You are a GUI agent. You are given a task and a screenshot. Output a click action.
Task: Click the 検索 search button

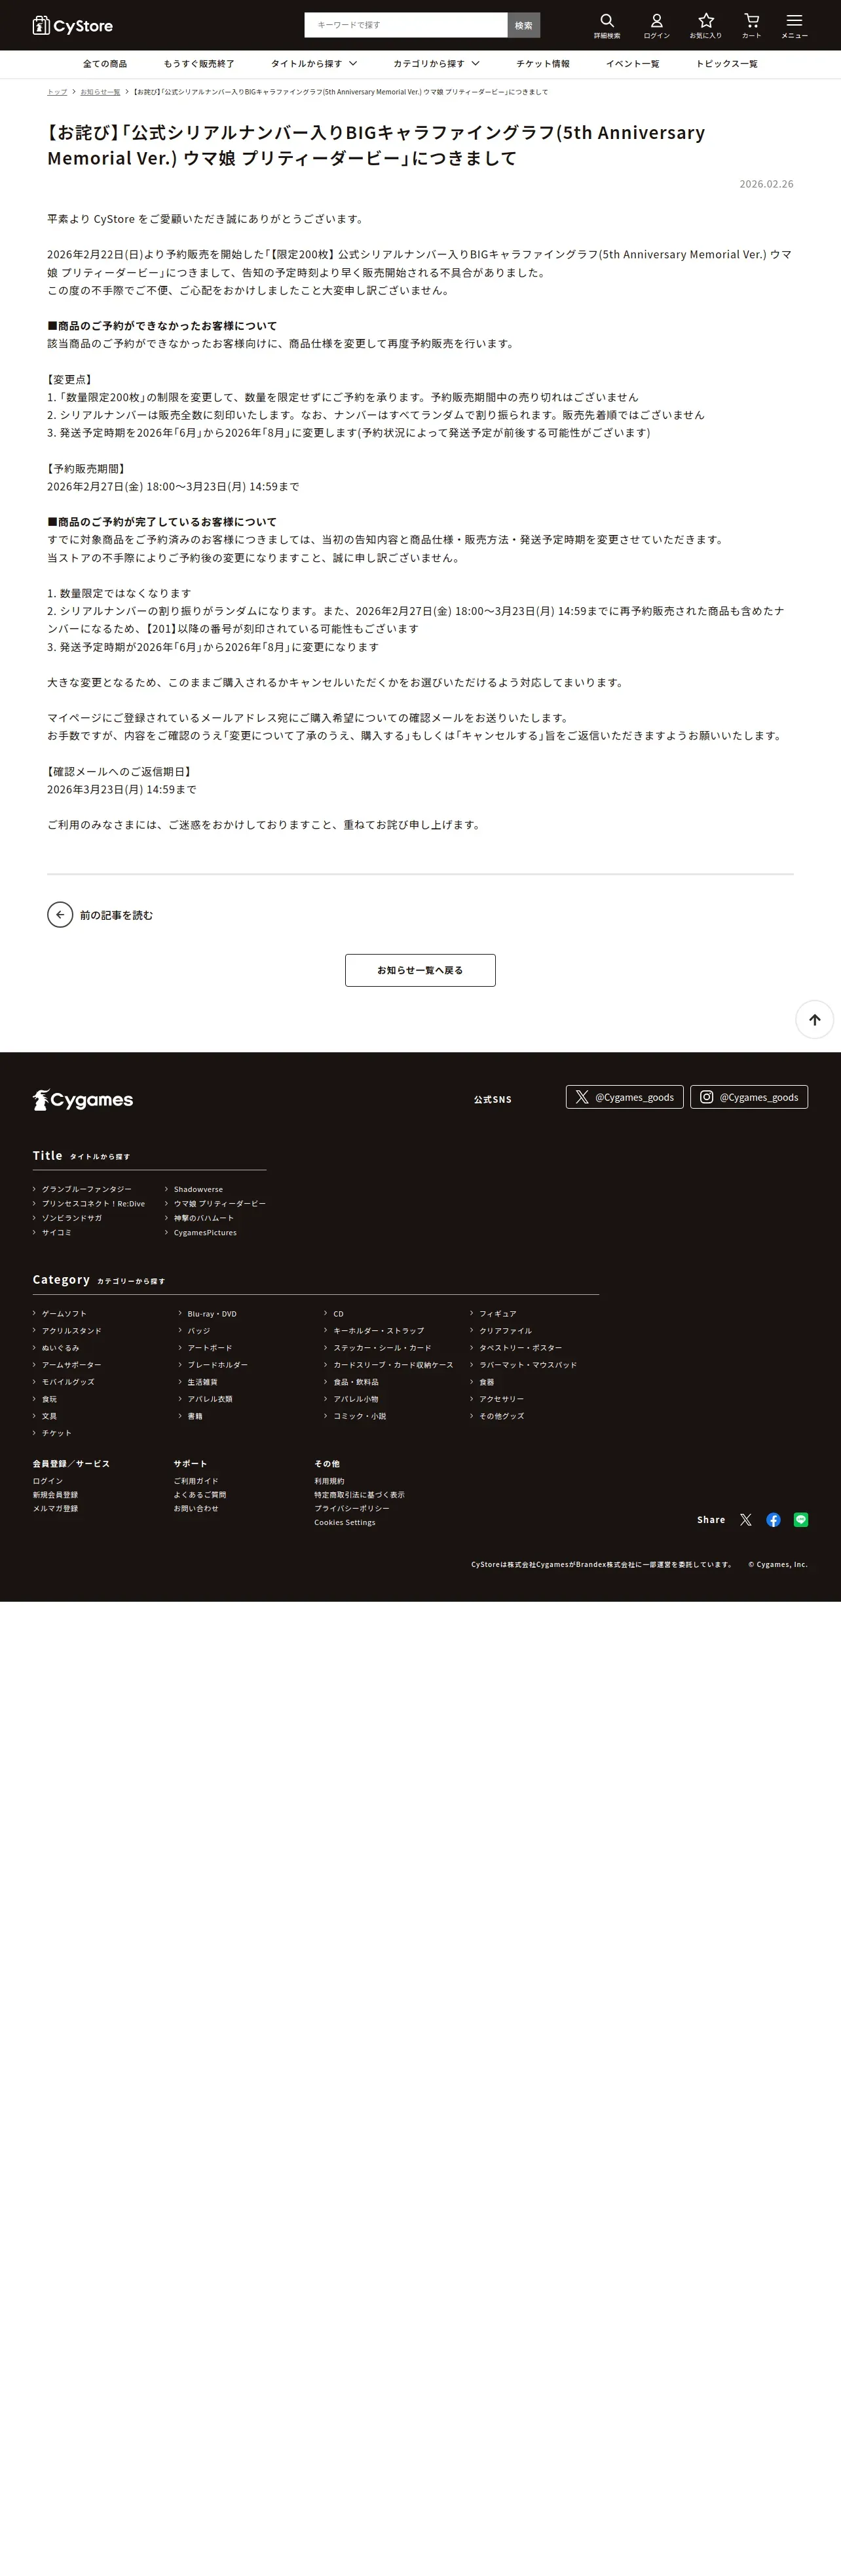[523, 25]
